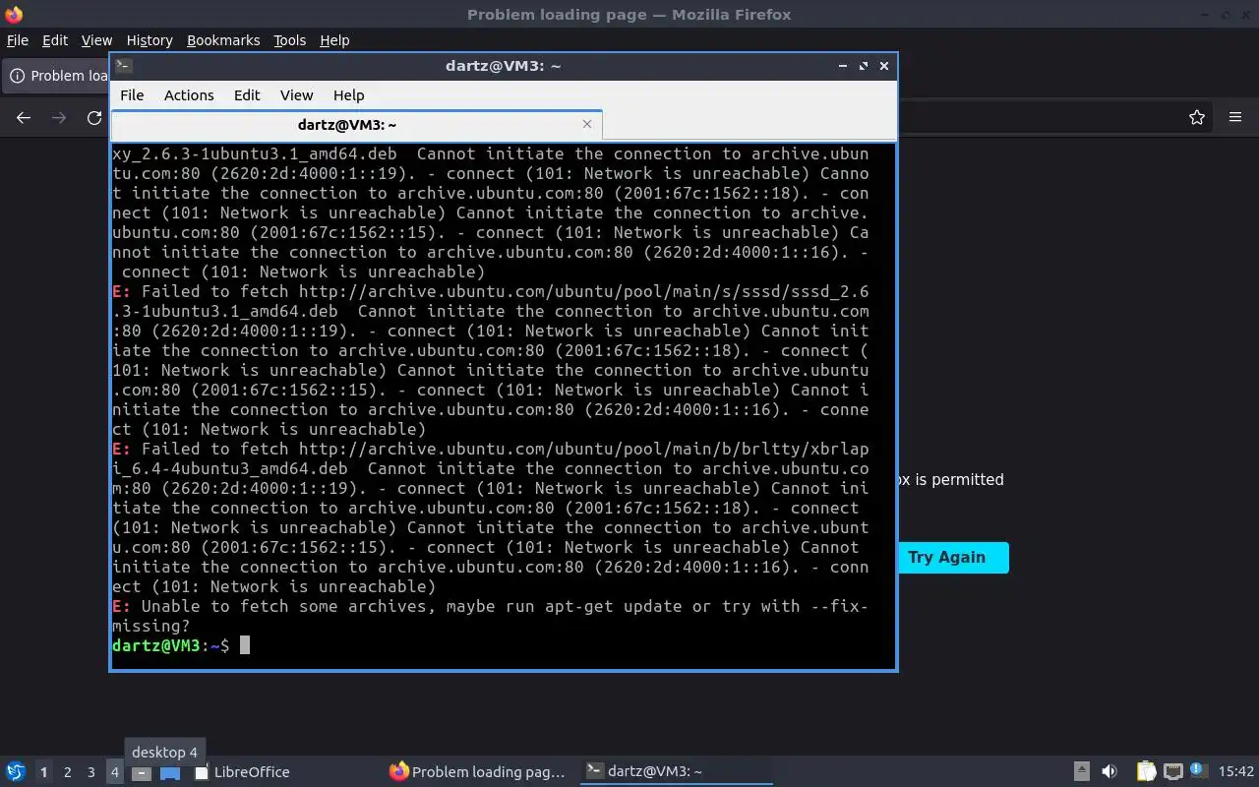Open the Firefox hamburger application menu

coord(1235,117)
